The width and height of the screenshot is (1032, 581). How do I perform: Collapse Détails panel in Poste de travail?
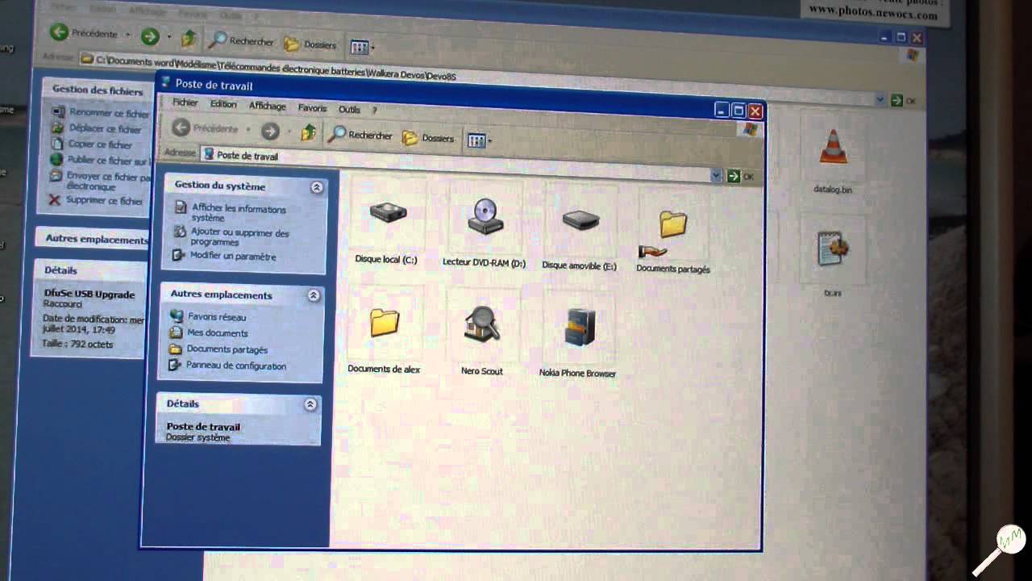(310, 404)
